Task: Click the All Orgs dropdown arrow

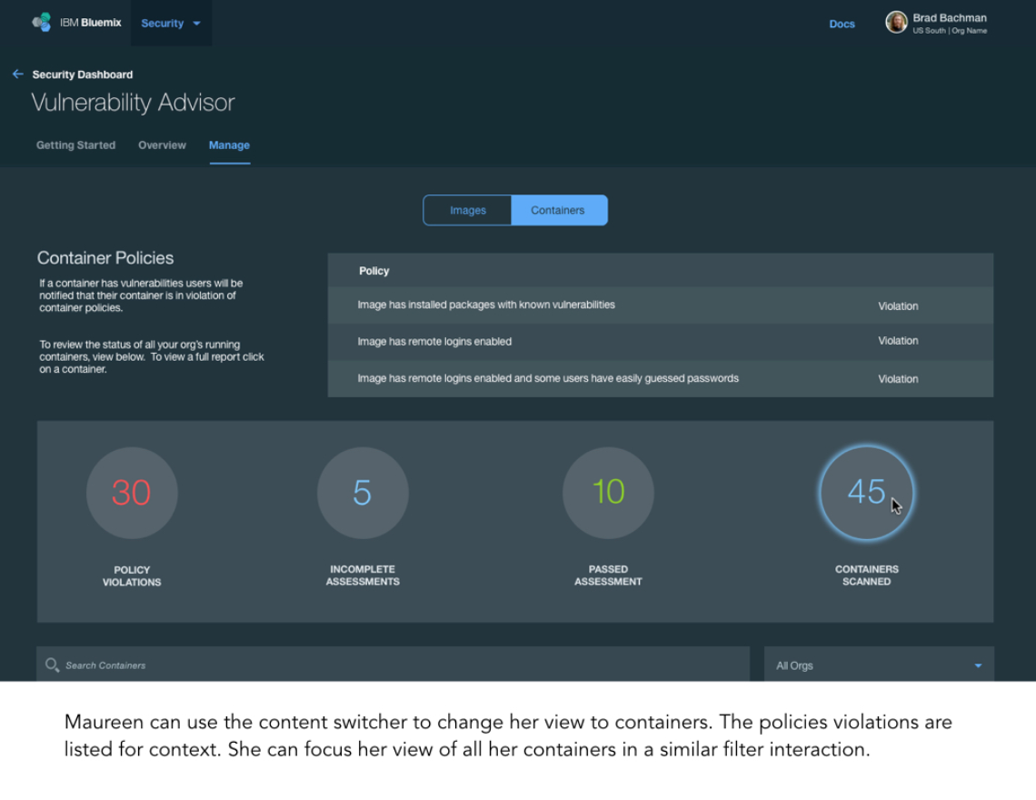Action: [x=978, y=665]
